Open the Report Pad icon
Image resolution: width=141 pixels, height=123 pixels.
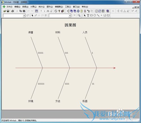[85, 11]
